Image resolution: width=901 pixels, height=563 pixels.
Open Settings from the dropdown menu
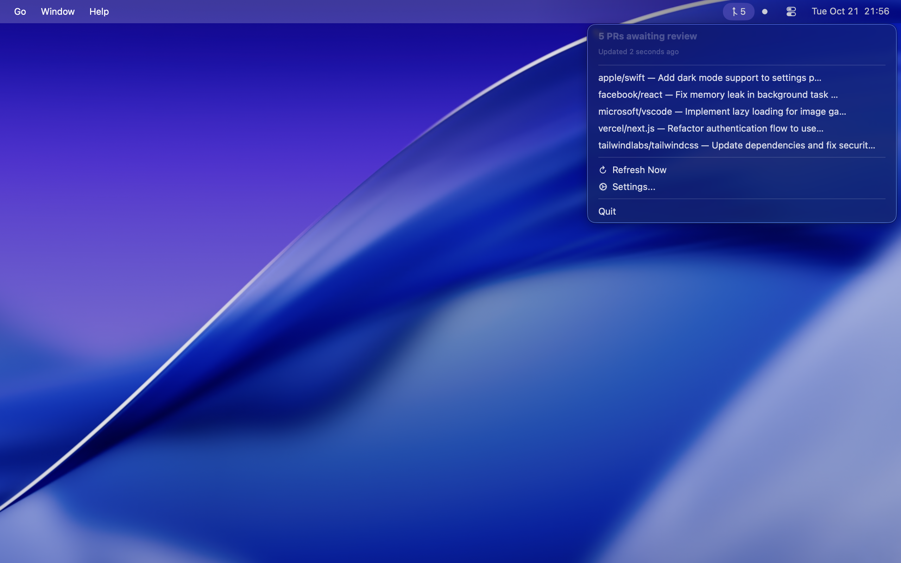pyautogui.click(x=634, y=186)
